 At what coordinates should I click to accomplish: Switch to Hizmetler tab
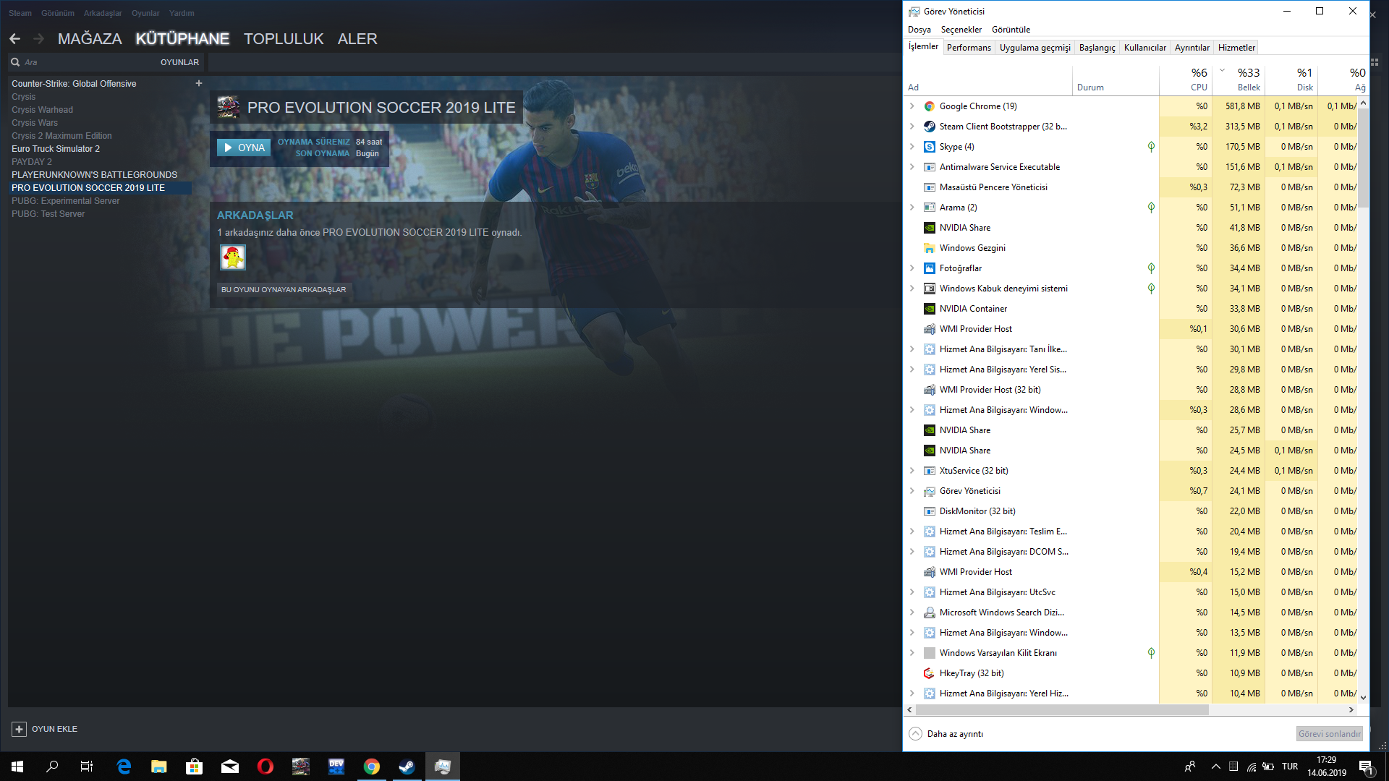pos(1236,48)
